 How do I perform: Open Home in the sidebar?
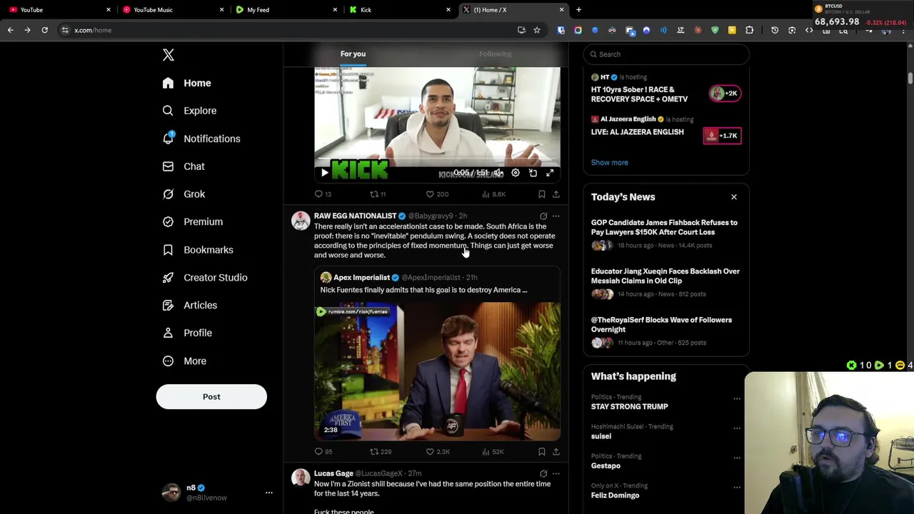pos(186,83)
